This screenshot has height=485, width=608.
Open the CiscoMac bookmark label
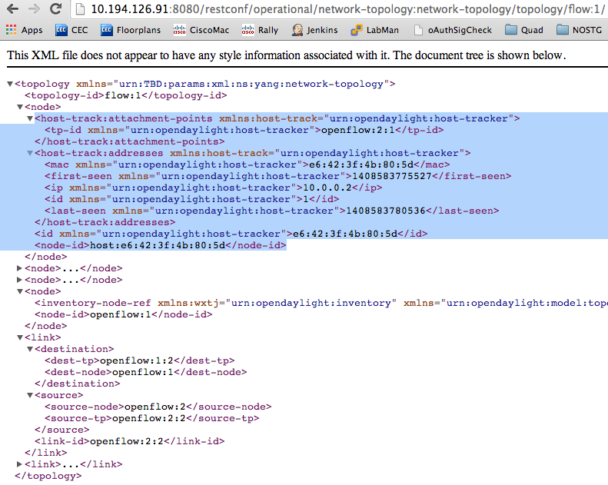pos(209,30)
